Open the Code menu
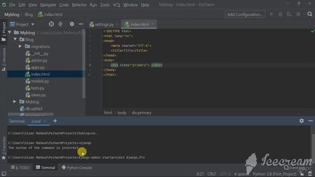This screenshot has height=177, width=315. pos(64,4)
